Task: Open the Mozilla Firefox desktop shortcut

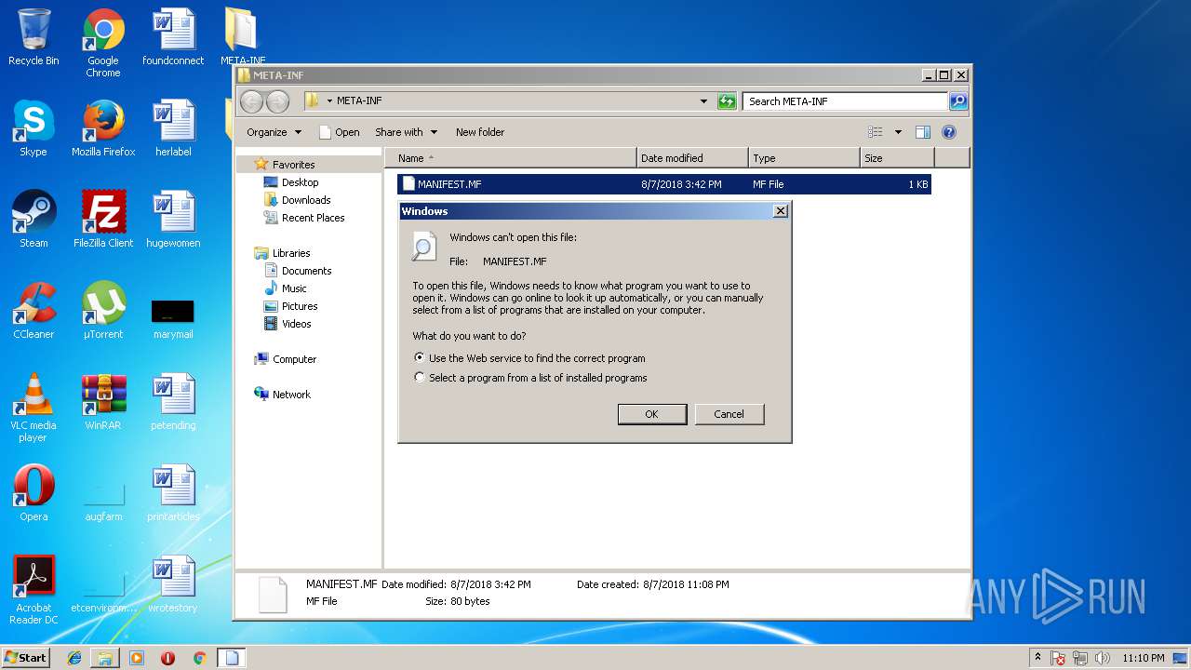Action: click(x=103, y=128)
